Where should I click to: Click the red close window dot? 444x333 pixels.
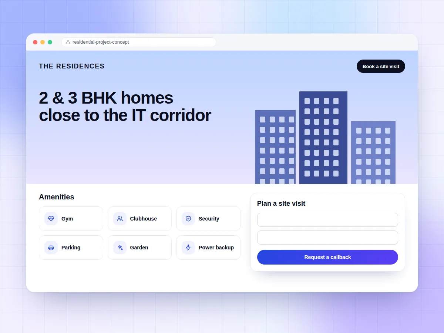point(35,42)
